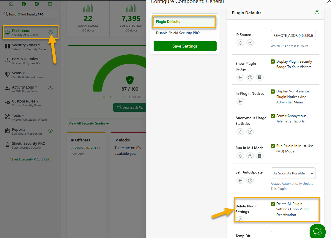Click the Temp Dir input field
This screenshot has height=238, width=331.
click(x=293, y=234)
